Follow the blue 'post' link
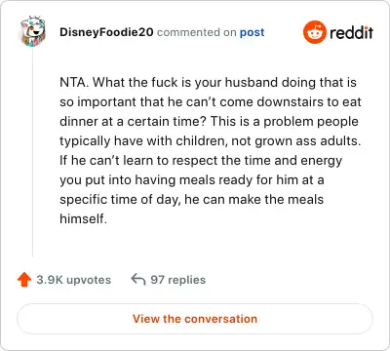 (x=252, y=32)
